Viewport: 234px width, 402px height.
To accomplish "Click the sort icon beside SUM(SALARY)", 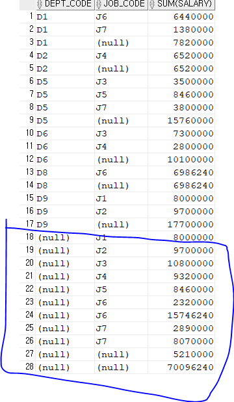I will point(152,4).
